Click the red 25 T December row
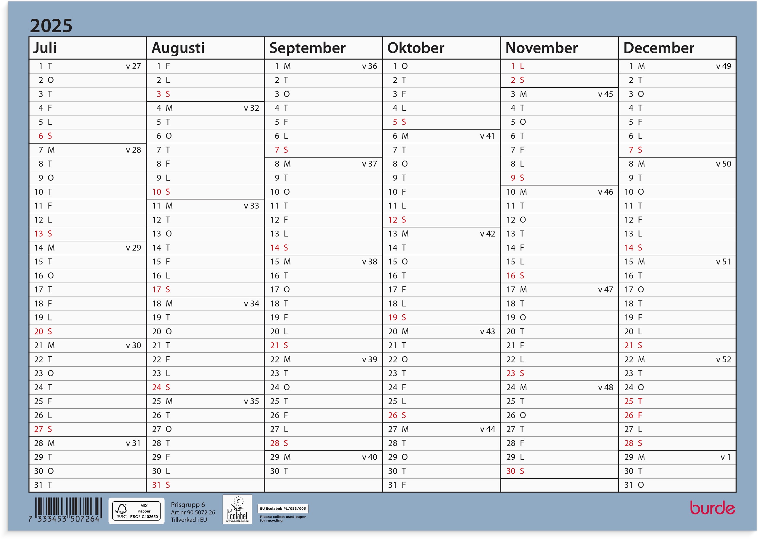 [x=633, y=401]
